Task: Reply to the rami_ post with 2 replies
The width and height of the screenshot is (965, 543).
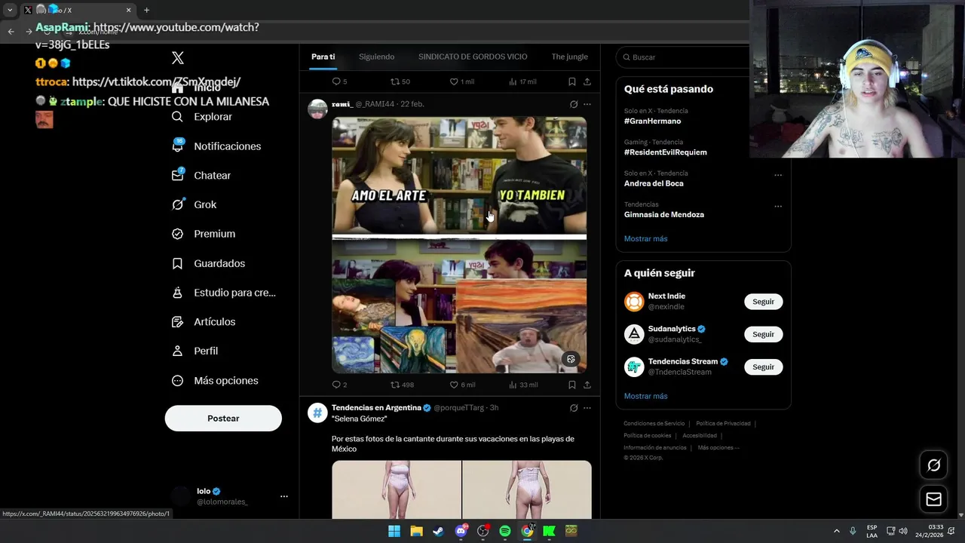Action: point(339,385)
